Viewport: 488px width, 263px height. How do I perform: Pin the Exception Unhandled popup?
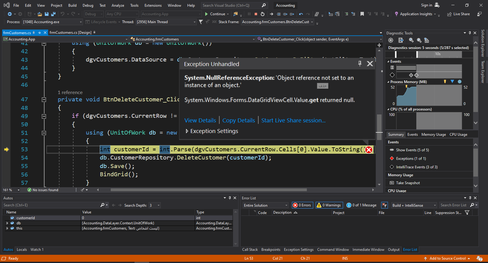point(360,63)
